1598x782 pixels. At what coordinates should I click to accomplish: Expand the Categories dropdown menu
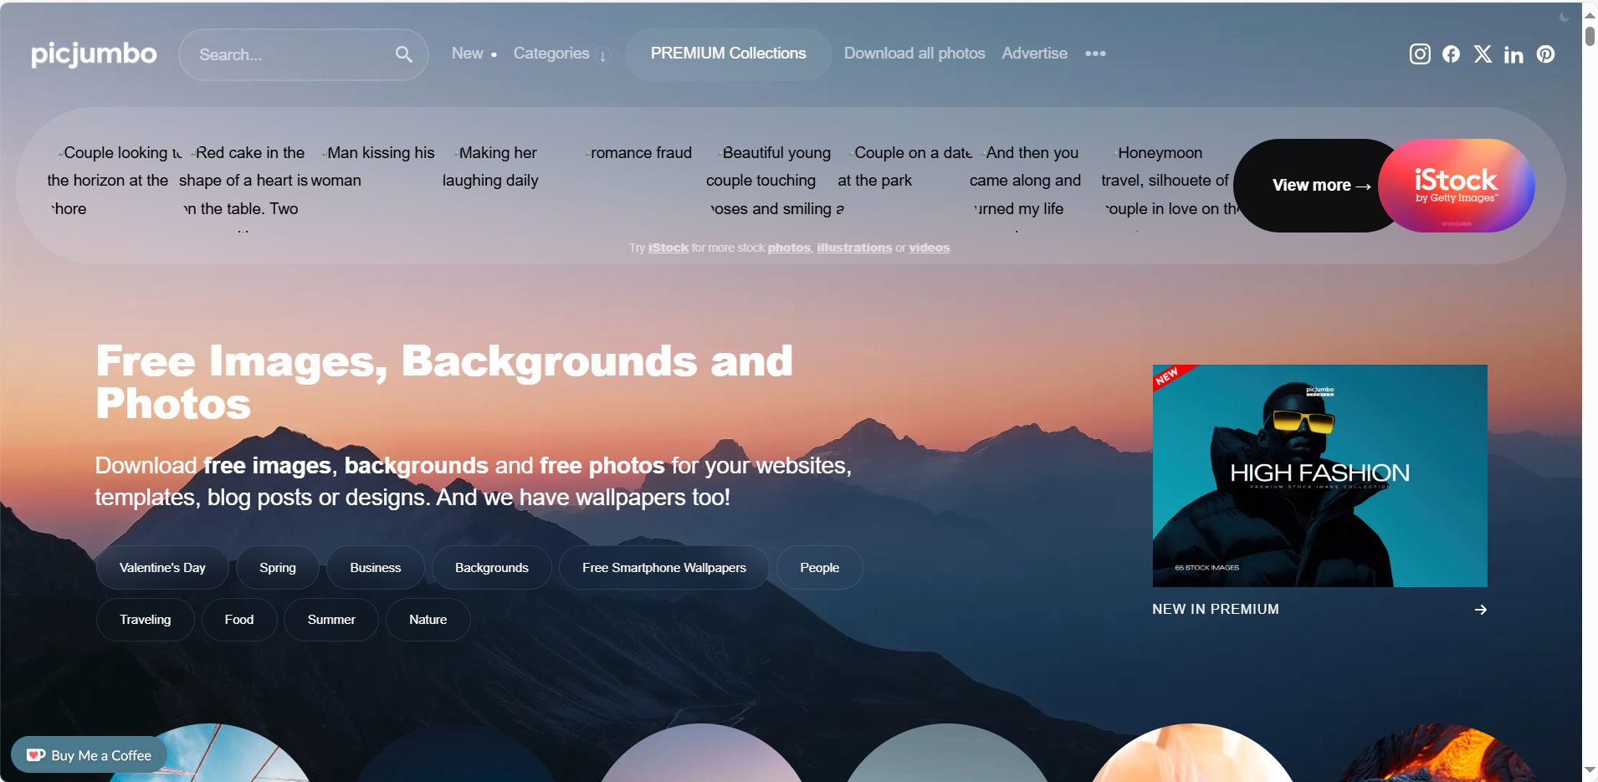click(561, 54)
